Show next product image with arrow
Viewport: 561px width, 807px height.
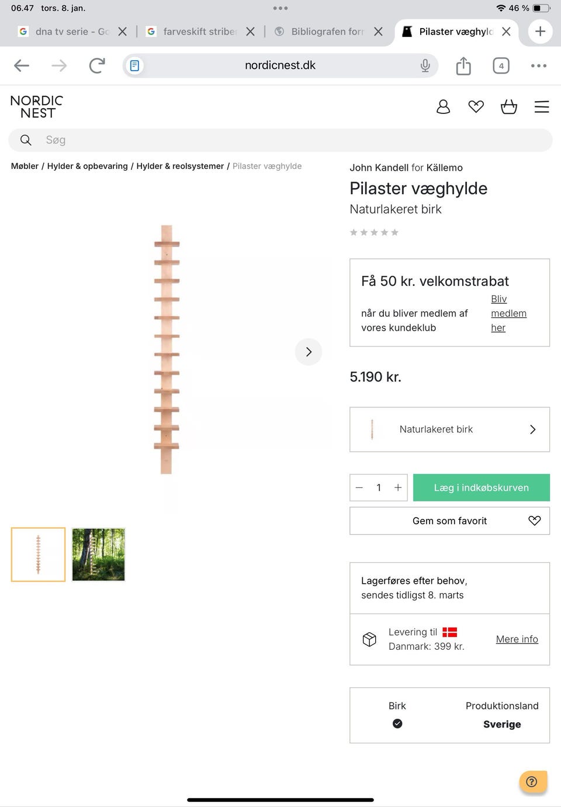pyautogui.click(x=308, y=352)
